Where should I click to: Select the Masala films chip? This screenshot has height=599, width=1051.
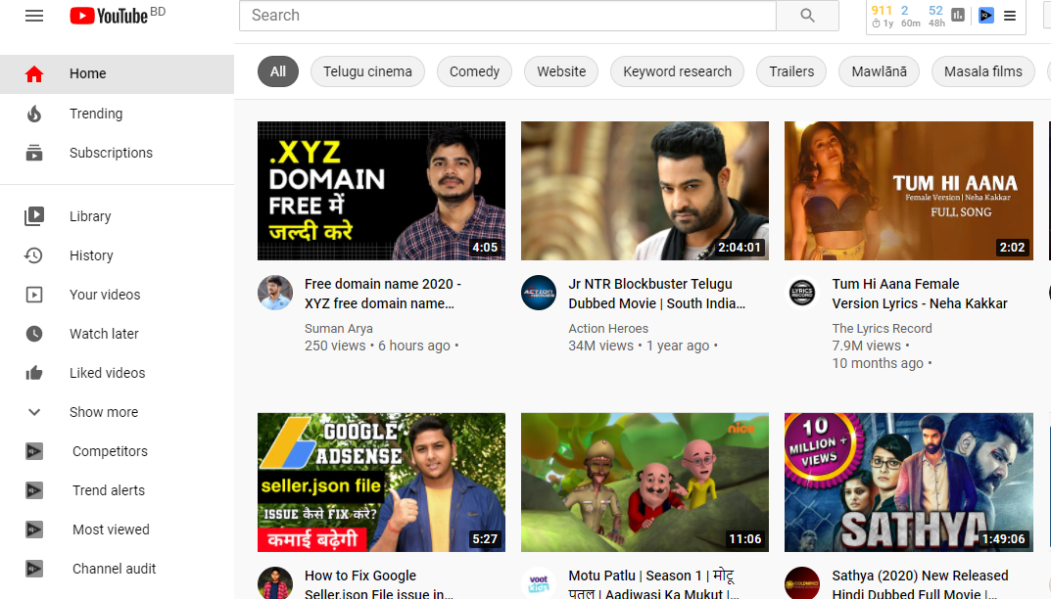point(982,71)
